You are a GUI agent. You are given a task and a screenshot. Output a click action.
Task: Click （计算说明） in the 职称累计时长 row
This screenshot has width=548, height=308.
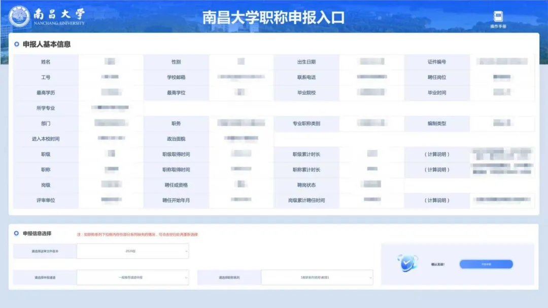pyautogui.click(x=437, y=170)
